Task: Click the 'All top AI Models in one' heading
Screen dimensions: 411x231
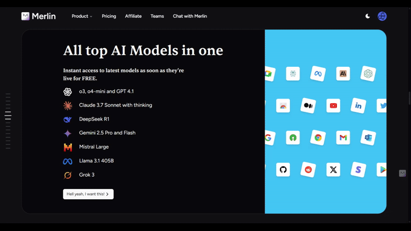Action: coord(143,50)
